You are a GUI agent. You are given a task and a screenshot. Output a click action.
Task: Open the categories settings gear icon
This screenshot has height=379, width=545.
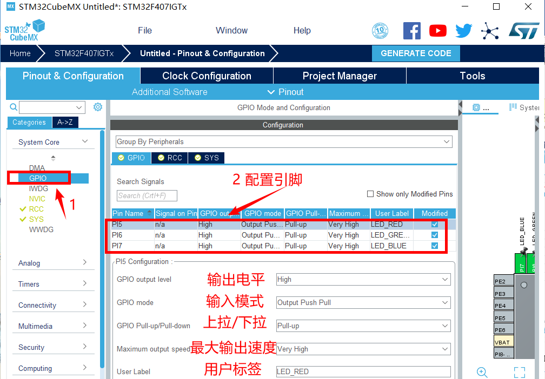click(98, 107)
